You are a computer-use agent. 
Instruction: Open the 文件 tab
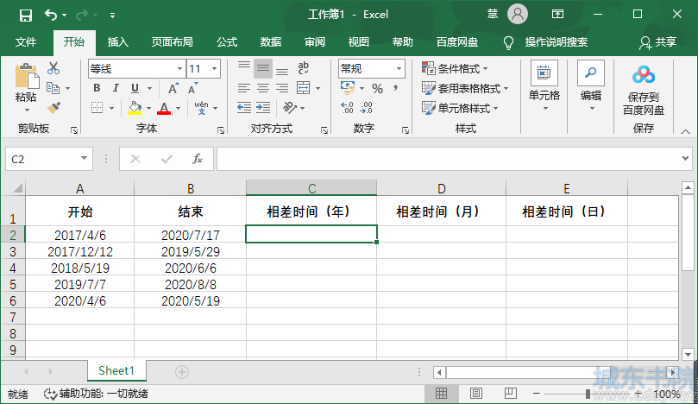coord(26,42)
